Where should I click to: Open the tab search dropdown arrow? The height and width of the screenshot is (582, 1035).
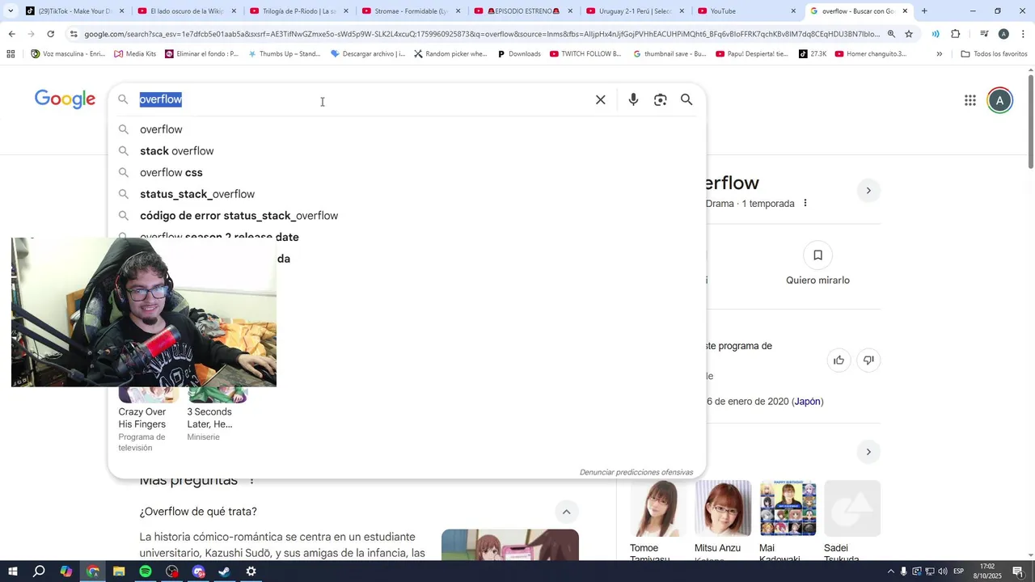coord(10,11)
